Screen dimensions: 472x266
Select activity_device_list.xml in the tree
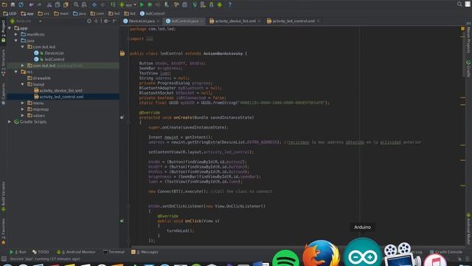(x=58, y=90)
